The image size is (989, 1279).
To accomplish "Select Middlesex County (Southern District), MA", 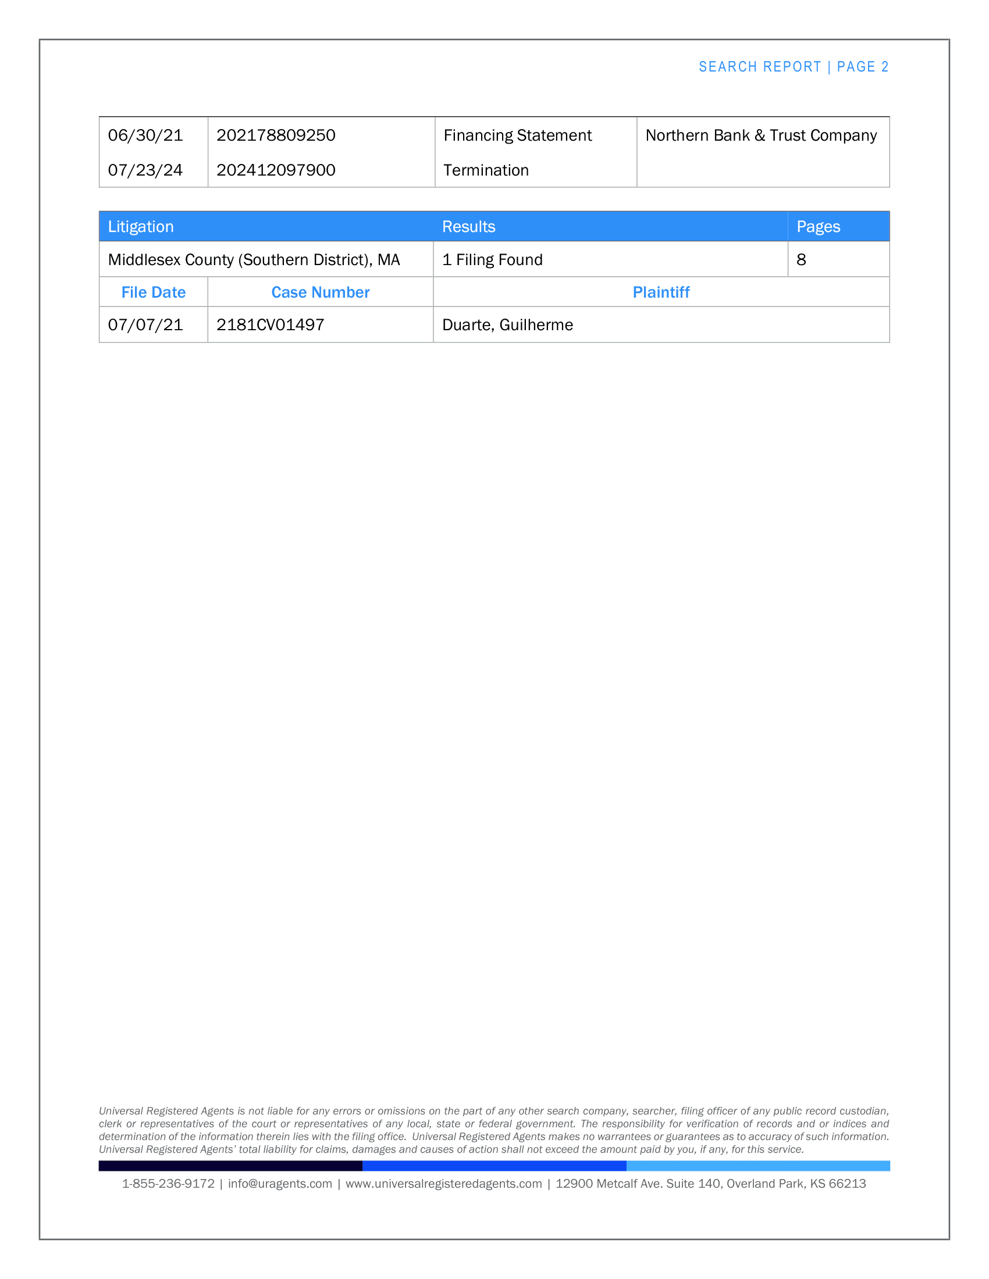I will coord(254,259).
